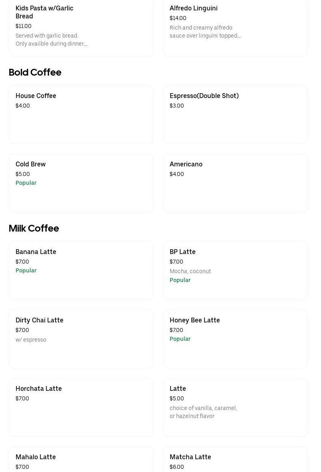Click the truncated Alfredo Linguini description text
This screenshot has height=472, width=321.
tap(205, 32)
